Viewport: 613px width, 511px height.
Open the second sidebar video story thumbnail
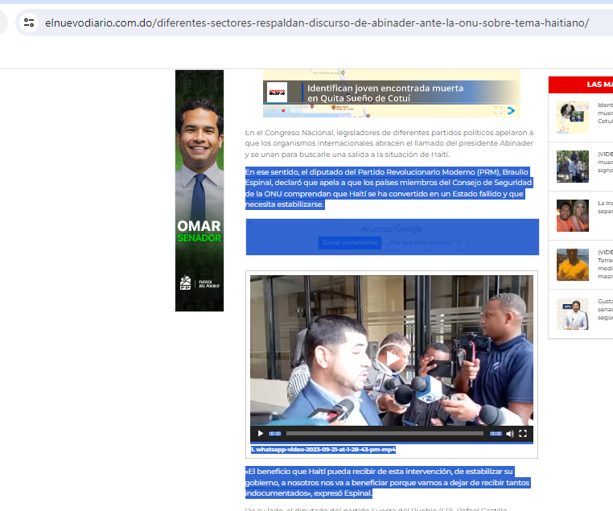(x=573, y=167)
